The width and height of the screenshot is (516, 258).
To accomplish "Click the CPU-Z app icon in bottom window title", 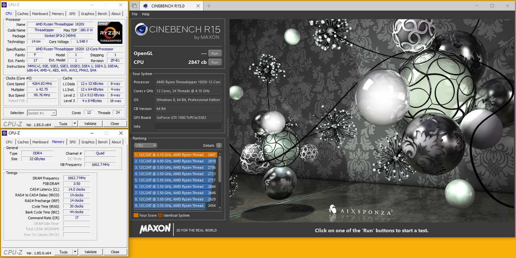I will (5, 133).
